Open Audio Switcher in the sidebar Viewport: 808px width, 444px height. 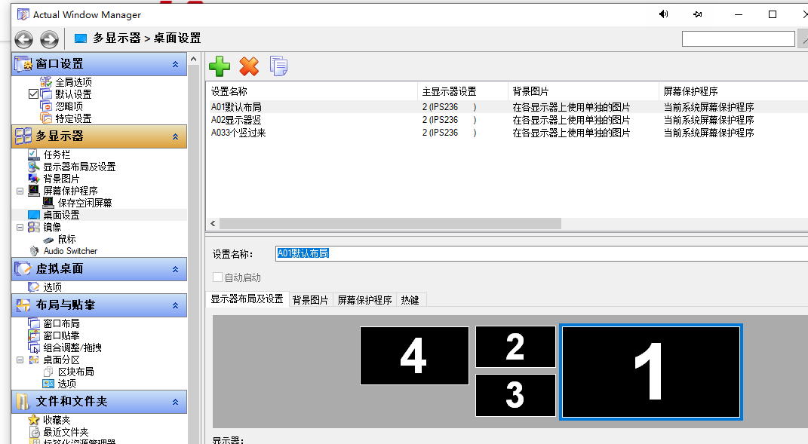click(x=69, y=251)
